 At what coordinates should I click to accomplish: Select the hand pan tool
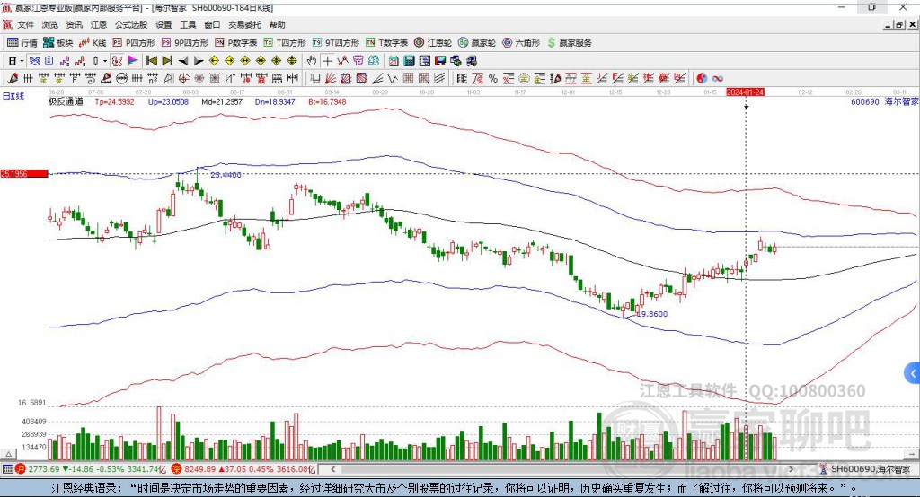click(312, 61)
